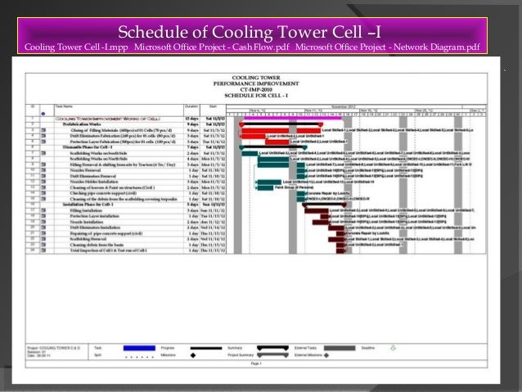
Task: Click the Milestone diamond in the legend
Action: pyautogui.click(x=193, y=355)
